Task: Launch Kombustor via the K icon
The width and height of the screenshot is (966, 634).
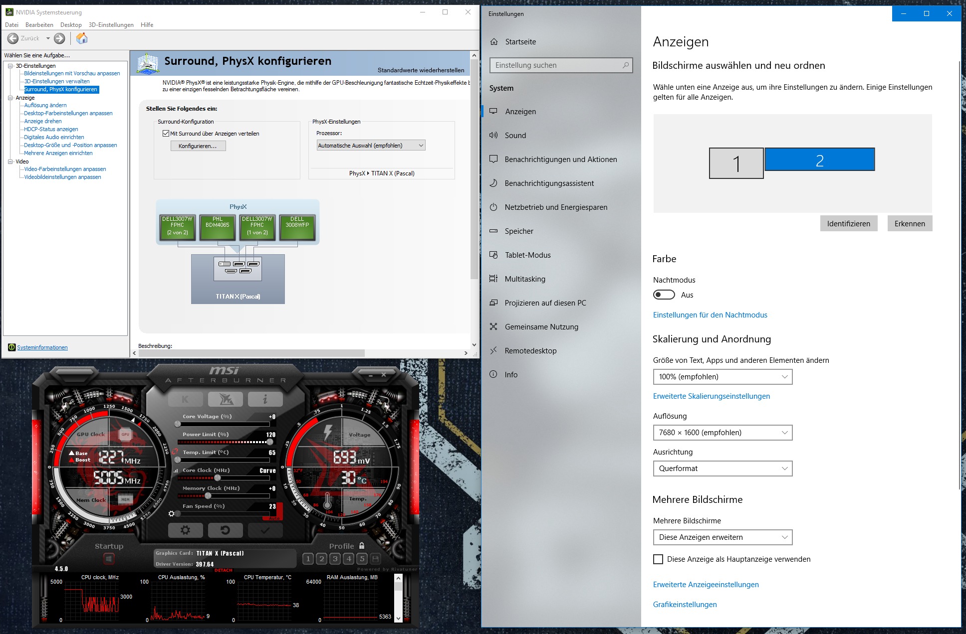Action: point(185,399)
